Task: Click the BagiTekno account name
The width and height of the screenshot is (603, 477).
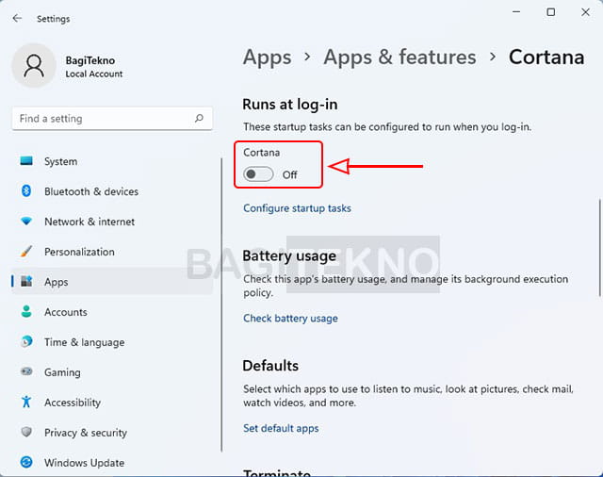Action: coord(90,60)
